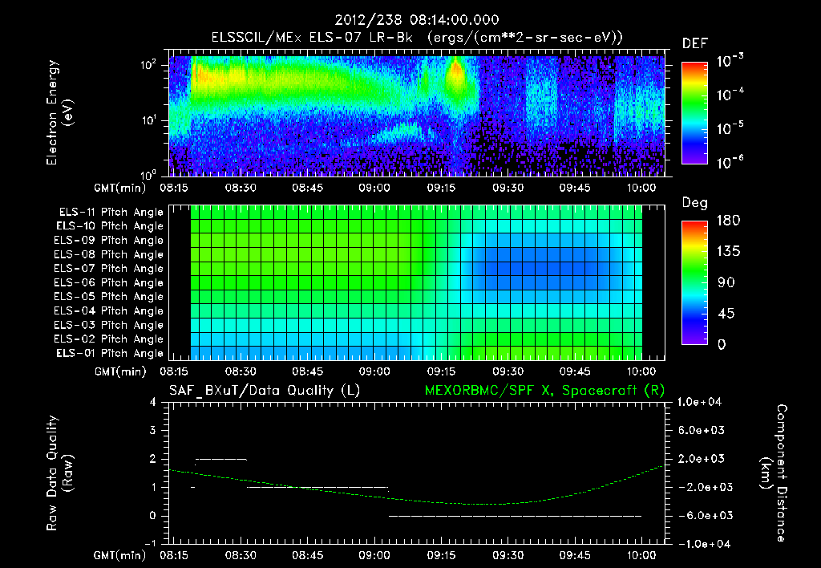Click the white quality line at level 0
821x568 pixels.
coord(516,516)
